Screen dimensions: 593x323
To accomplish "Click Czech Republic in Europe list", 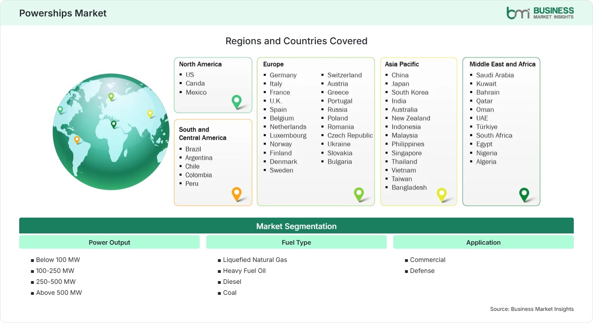I will pos(350,135).
